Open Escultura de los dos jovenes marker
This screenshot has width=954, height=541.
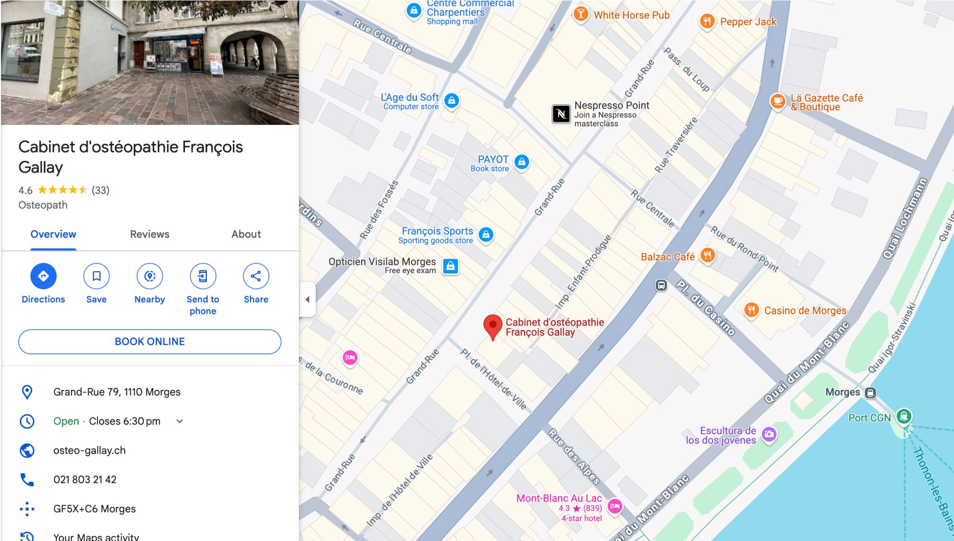point(769,434)
